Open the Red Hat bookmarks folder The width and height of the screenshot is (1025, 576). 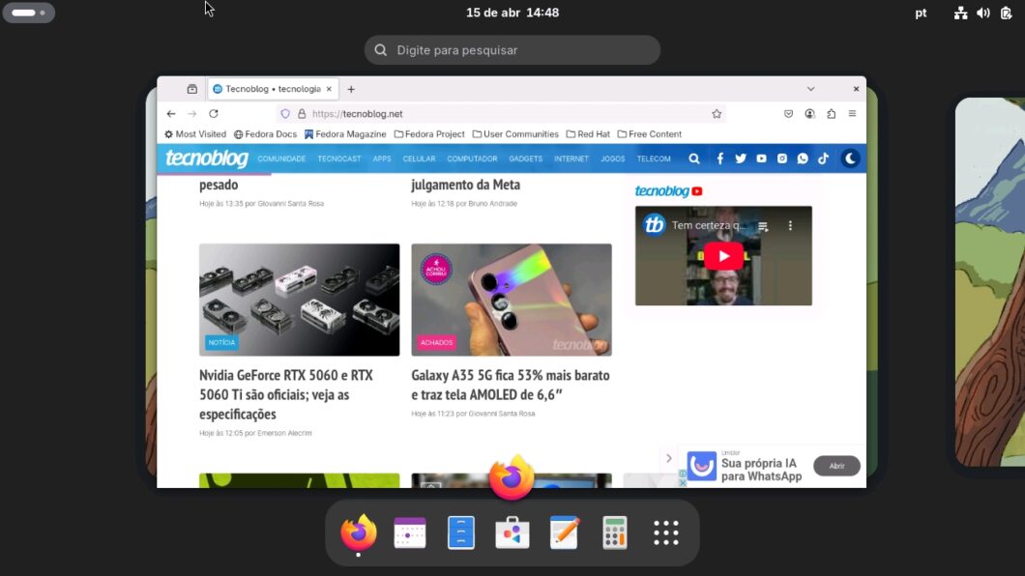(588, 134)
